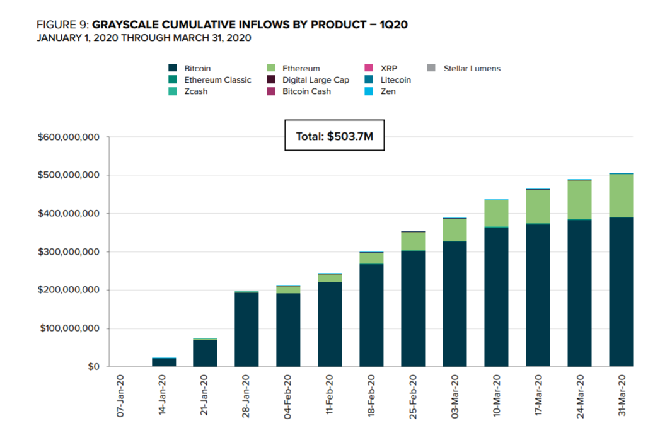Click the light blue Zen legend swatch

(369, 91)
